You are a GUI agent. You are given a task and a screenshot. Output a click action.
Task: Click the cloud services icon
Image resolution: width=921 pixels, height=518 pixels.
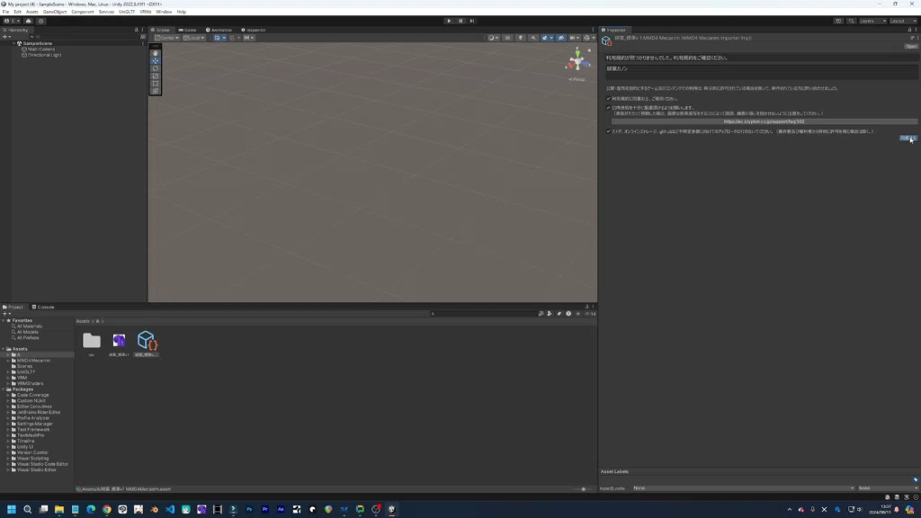pos(28,22)
